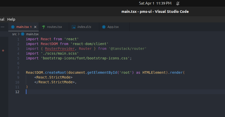Open the Help menu
225x117 pixels.
click(11, 19)
